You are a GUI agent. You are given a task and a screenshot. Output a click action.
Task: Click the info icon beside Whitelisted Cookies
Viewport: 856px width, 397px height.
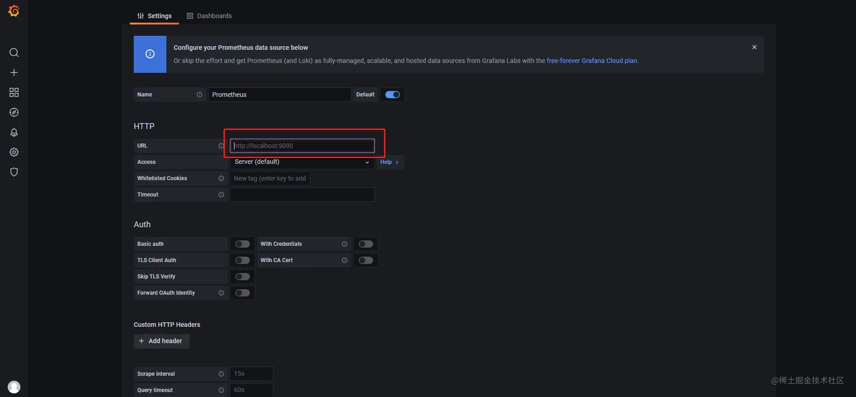tap(221, 178)
